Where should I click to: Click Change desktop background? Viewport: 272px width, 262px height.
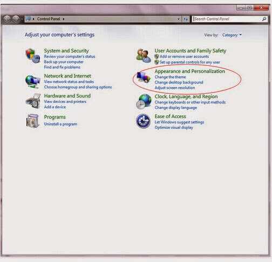pos(179,82)
